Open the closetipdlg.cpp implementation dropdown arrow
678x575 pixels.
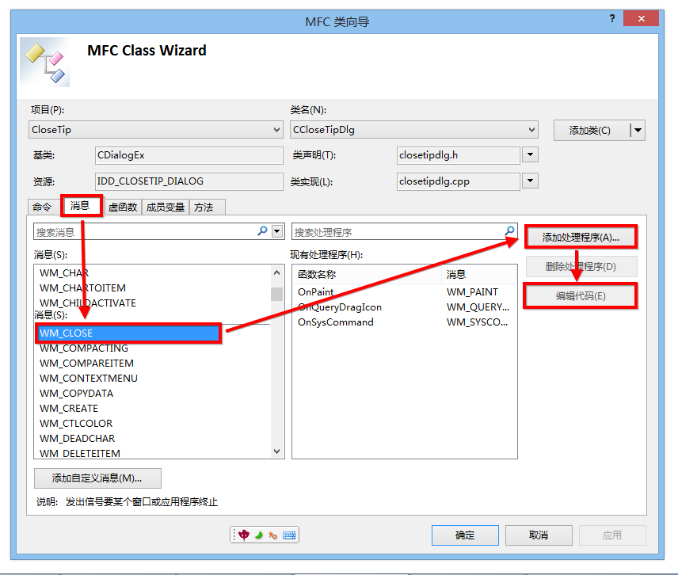[530, 181]
